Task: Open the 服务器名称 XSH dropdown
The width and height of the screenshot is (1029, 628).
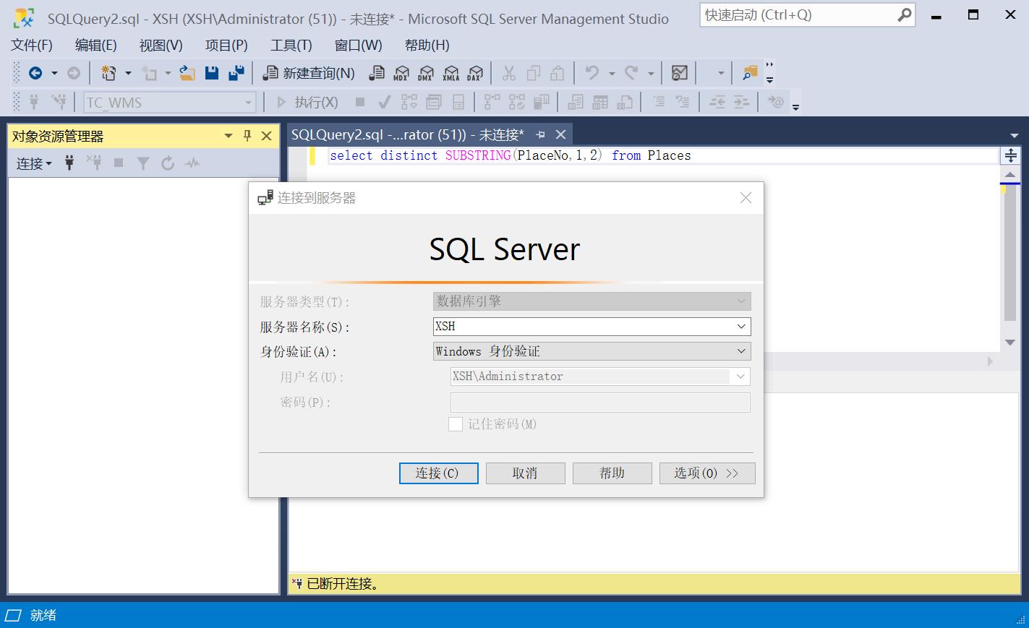Action: 741,327
